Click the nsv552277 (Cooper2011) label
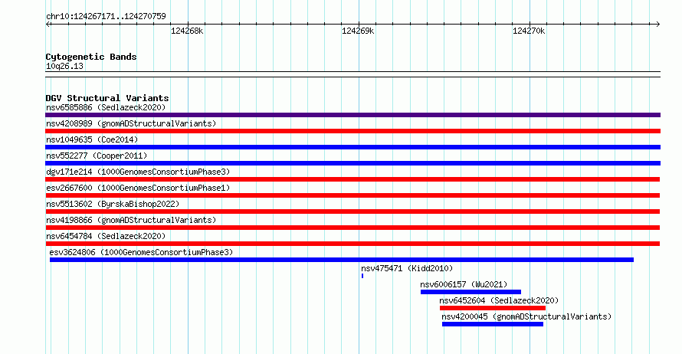The width and height of the screenshot is (682, 354). (x=97, y=156)
